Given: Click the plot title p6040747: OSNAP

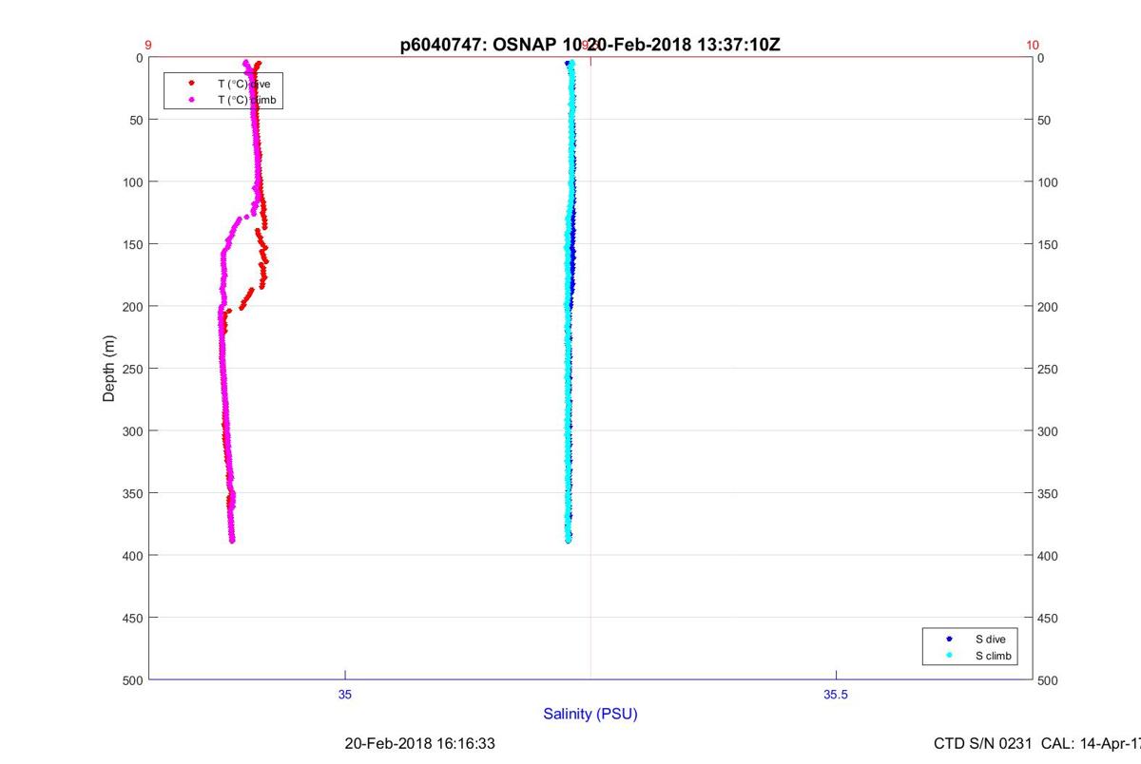Looking at the screenshot, I should click(590, 45).
